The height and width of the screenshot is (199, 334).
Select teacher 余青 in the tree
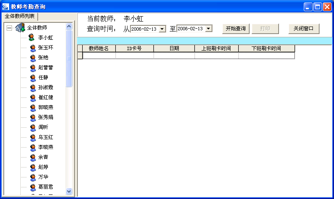(43, 157)
